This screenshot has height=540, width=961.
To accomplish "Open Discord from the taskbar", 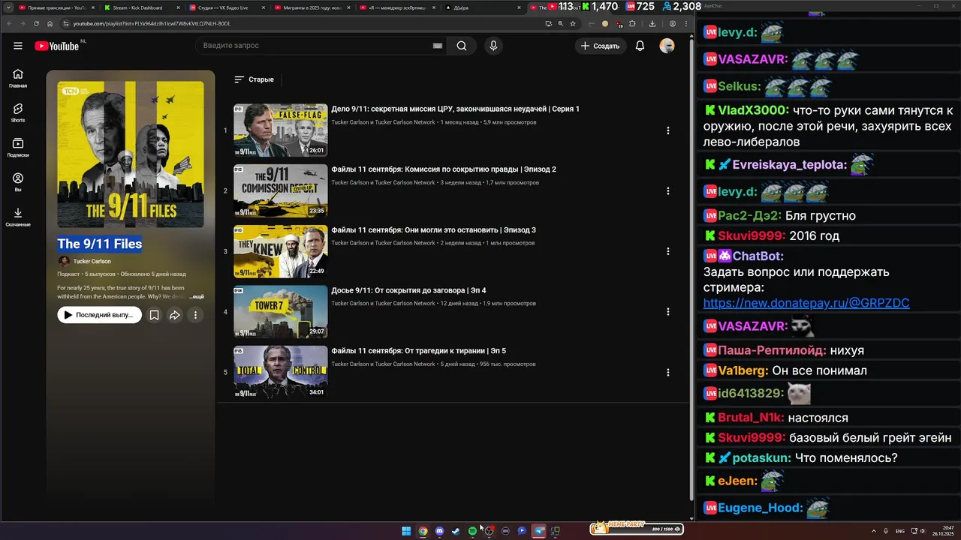I will coord(439,531).
